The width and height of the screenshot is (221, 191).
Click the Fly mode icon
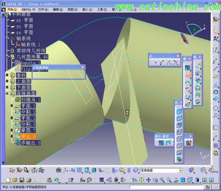(x=134, y=180)
